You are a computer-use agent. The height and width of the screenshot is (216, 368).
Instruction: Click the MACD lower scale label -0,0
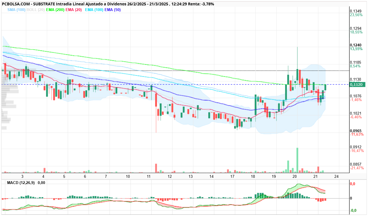click(x=353, y=210)
